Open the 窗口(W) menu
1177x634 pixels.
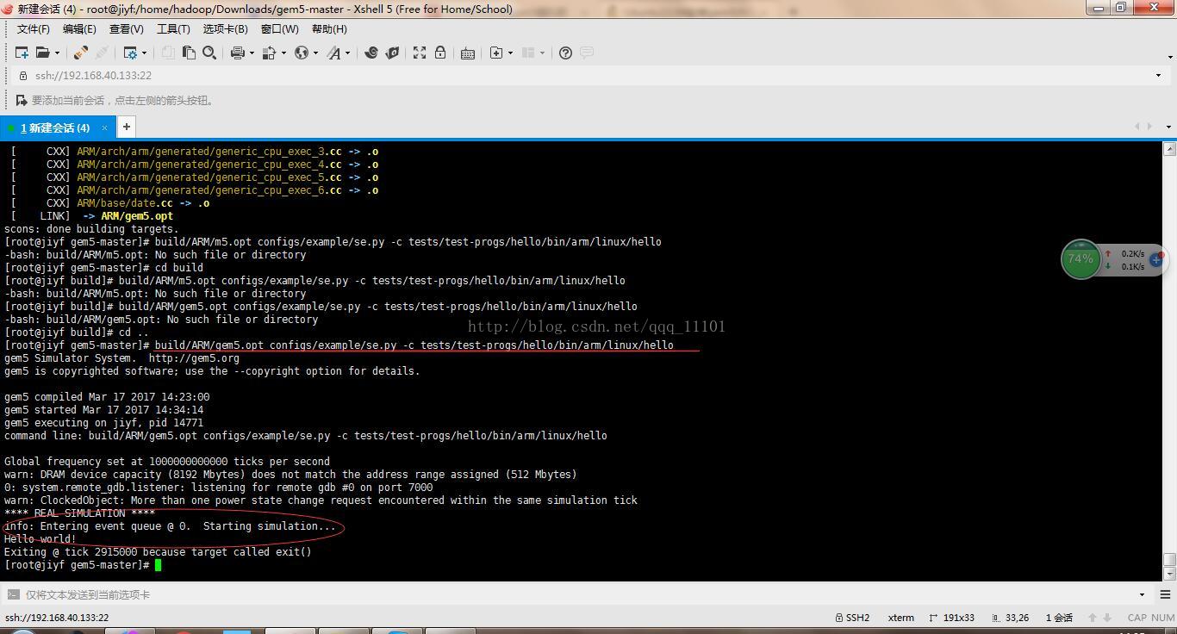coord(279,29)
